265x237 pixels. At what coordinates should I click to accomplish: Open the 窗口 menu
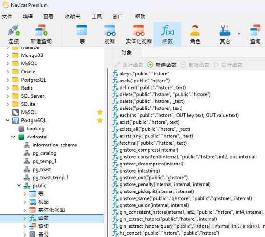point(117,17)
